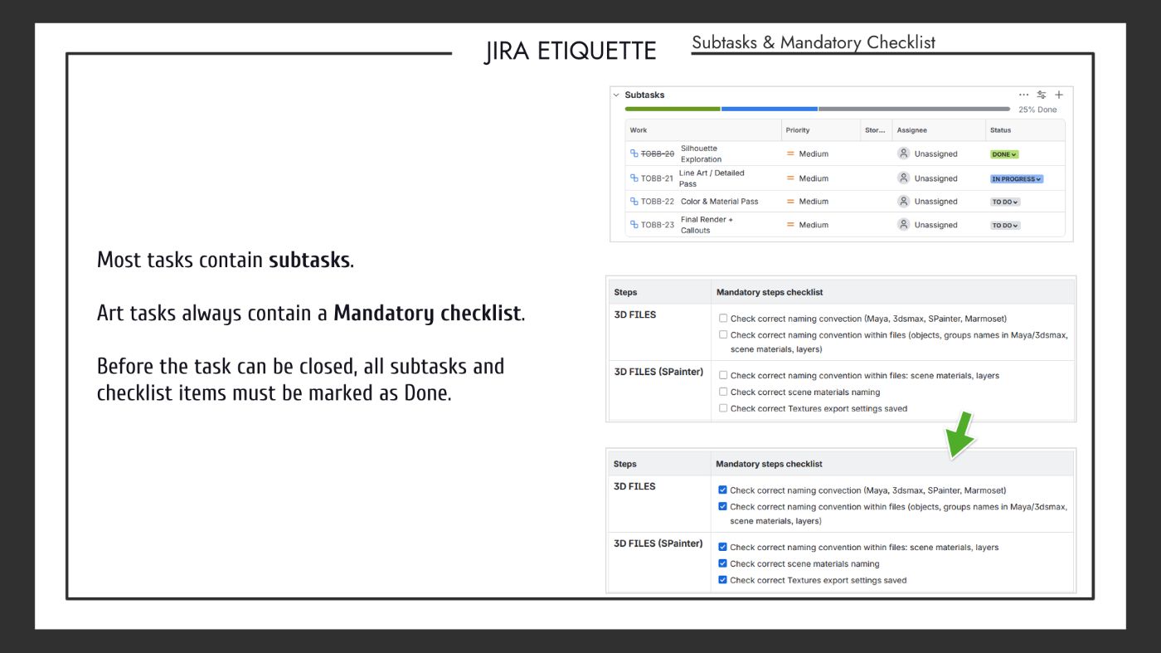The width and height of the screenshot is (1161, 653).
Task: Tick the unchecked 'Textures export settings saved' box
Action: point(723,408)
